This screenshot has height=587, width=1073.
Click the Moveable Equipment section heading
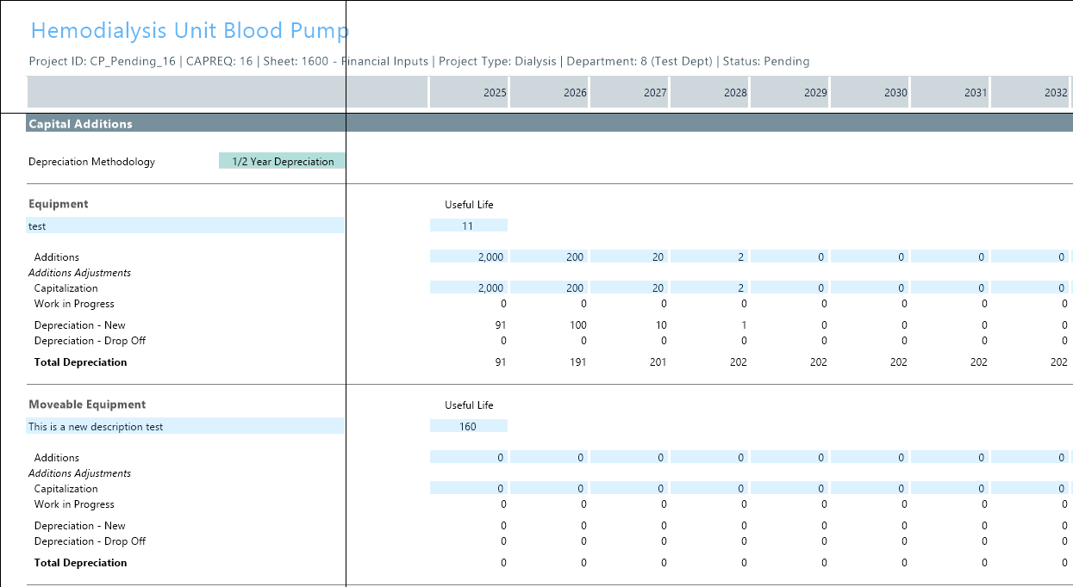(87, 405)
